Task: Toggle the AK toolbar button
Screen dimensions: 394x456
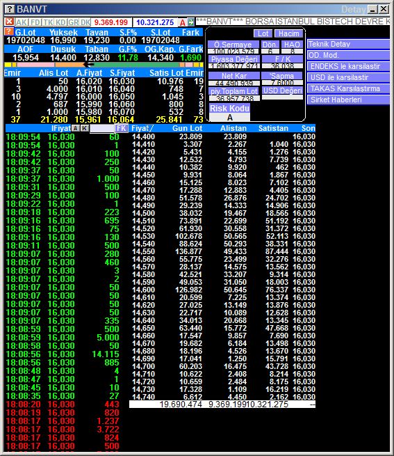Action: point(22,22)
